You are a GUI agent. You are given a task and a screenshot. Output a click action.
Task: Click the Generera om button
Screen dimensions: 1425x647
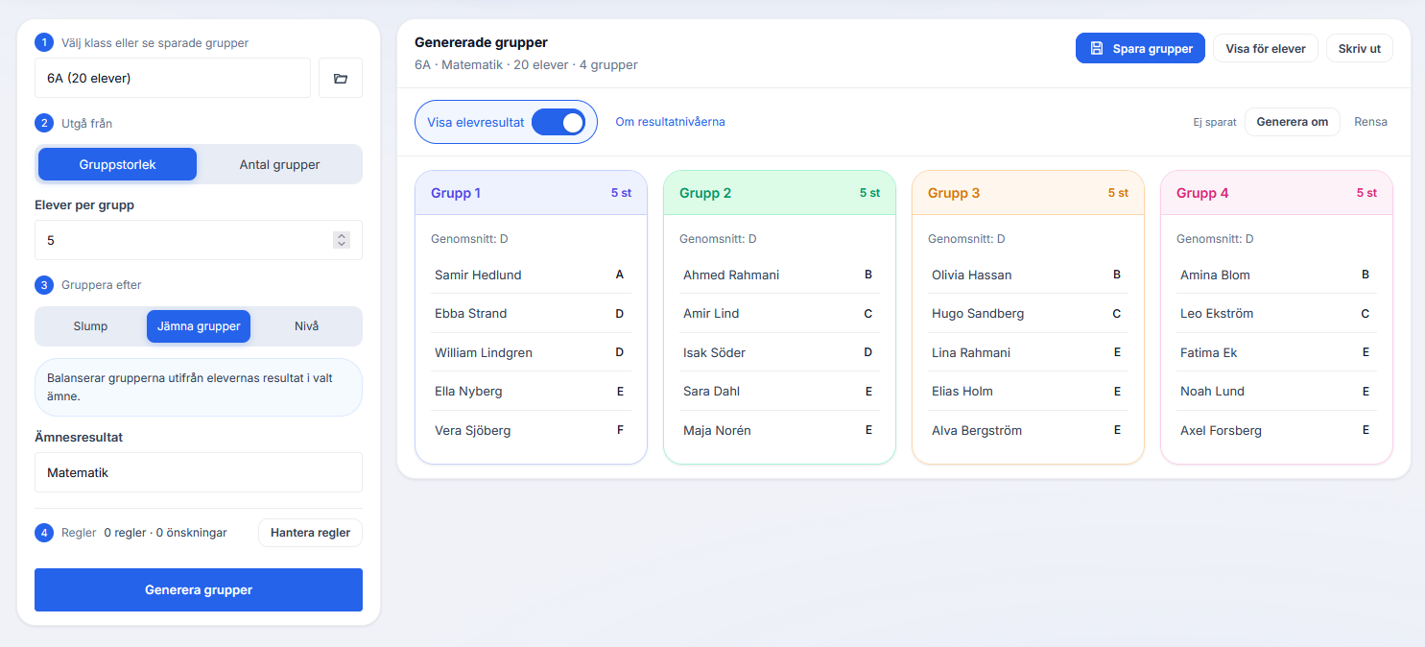(x=1293, y=122)
